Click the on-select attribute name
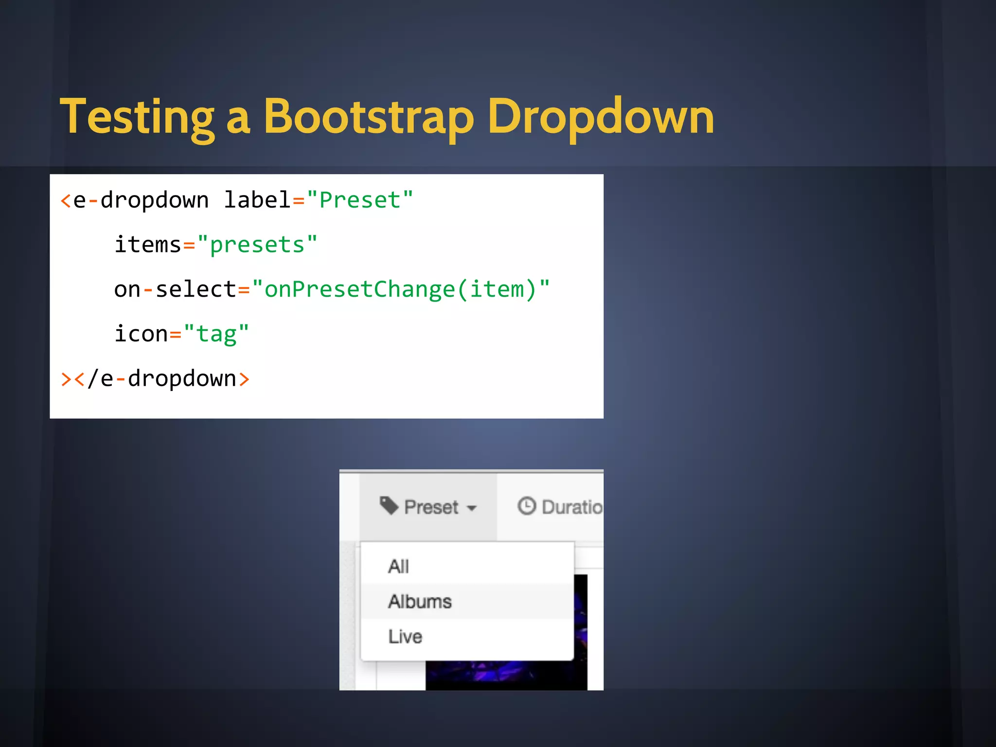 coord(175,289)
